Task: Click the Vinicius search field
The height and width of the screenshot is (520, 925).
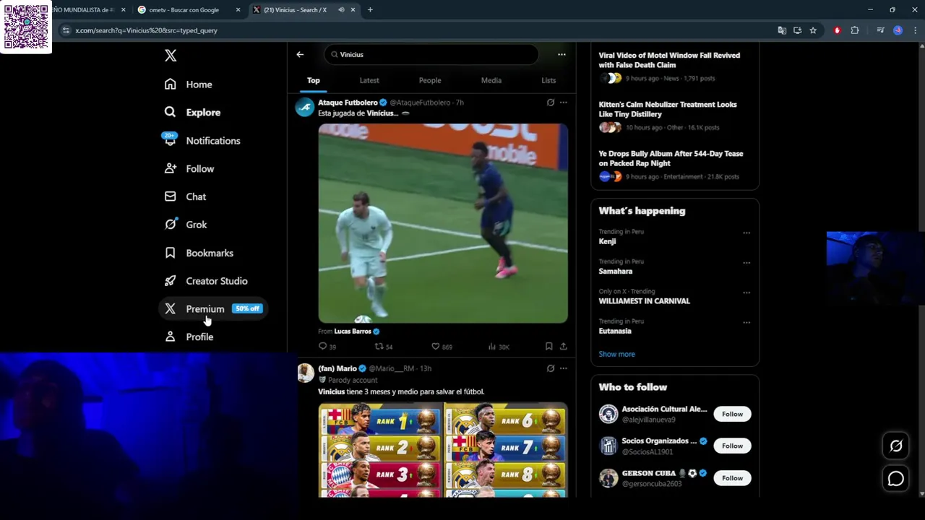Action: [431, 54]
